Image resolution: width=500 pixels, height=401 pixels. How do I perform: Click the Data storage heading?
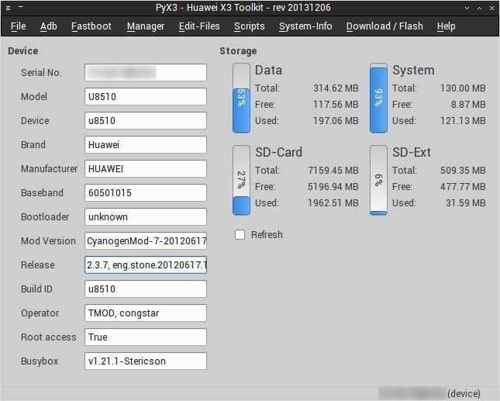pos(268,70)
